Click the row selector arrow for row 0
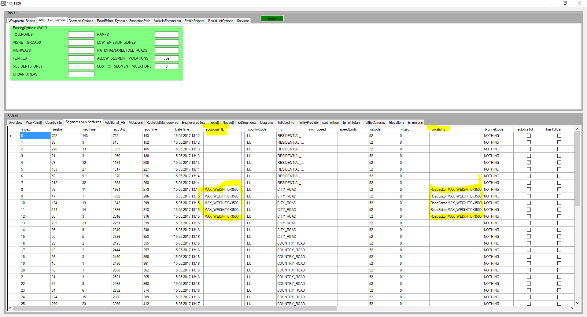Viewport: 587px width, 317px height. (11, 136)
